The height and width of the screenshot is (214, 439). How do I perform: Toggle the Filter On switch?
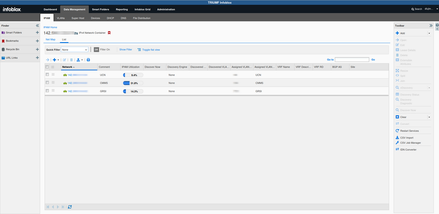[x=97, y=50]
